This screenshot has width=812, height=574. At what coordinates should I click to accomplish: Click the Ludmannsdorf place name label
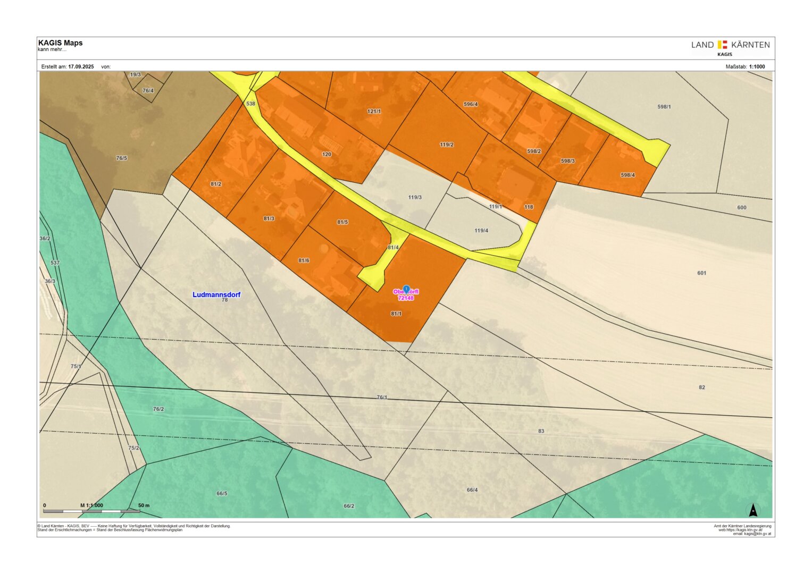point(216,294)
